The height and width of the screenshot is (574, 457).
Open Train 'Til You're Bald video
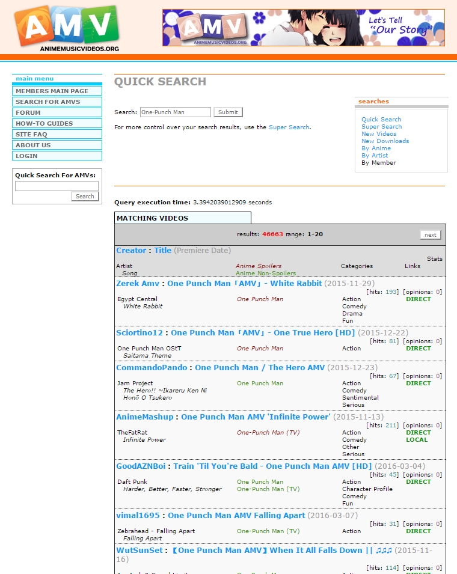[272, 466]
